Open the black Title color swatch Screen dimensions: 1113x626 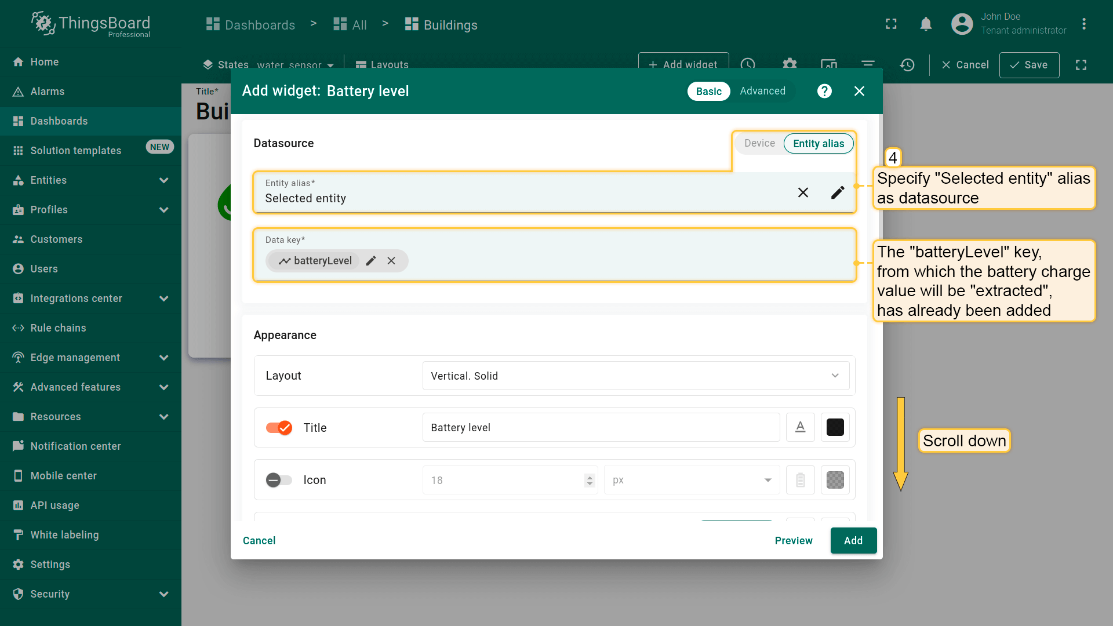tap(835, 427)
